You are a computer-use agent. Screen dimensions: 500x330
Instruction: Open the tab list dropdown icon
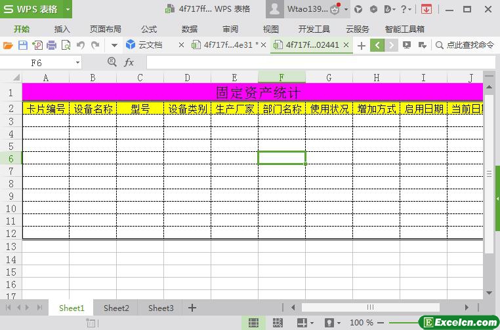point(422,45)
